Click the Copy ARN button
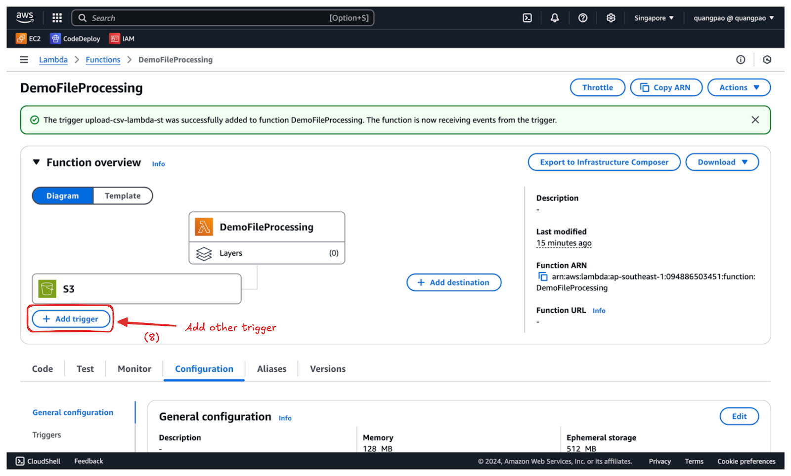This screenshot has width=791, height=476. pos(666,87)
